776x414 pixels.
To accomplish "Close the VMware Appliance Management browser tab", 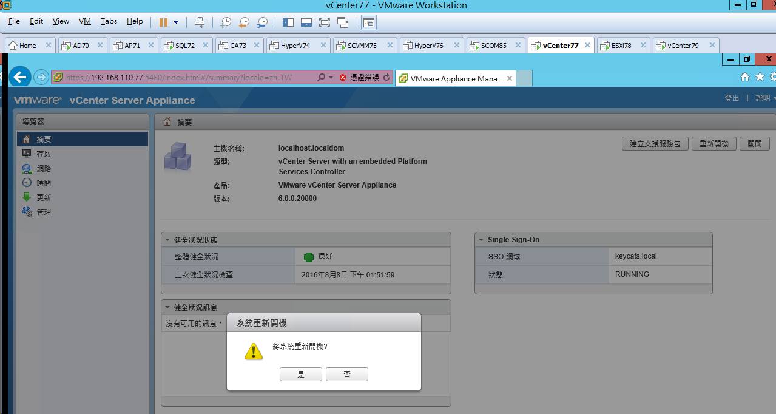I will 510,78.
